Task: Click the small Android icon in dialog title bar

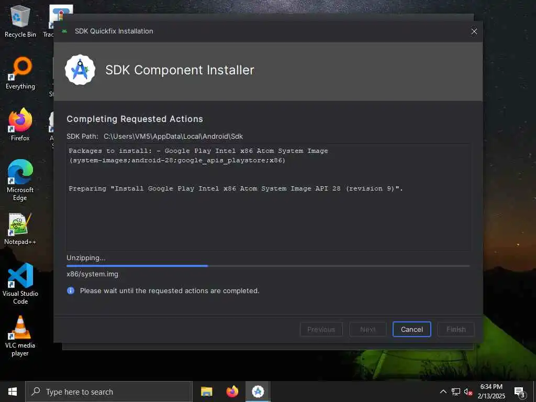Action: [64, 31]
